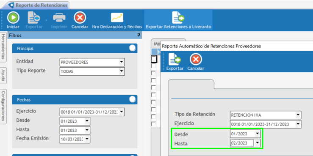Open the Ejercicio dropdown in the Filtros panel
Image resolution: width=313 pixels, height=156 pixels.
tap(121, 112)
